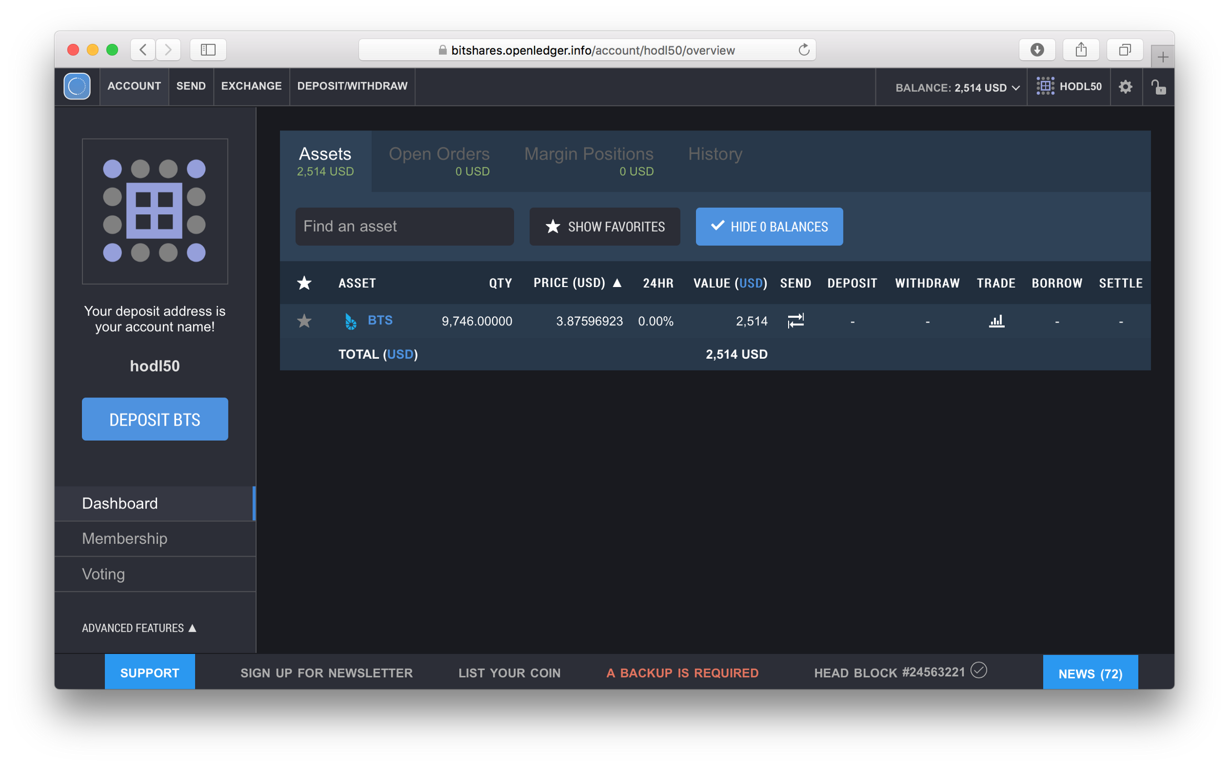The width and height of the screenshot is (1229, 767).
Task: Click the lock/unlock wallet icon
Action: click(x=1158, y=87)
